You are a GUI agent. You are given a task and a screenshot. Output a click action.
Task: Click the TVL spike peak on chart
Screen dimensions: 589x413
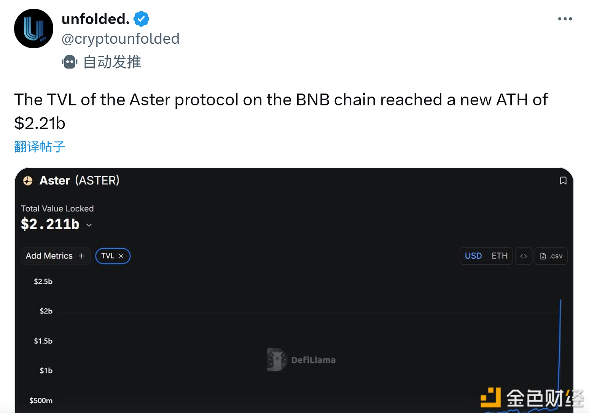coord(560,300)
